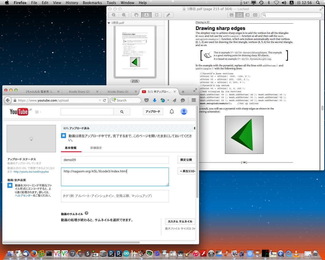Open the 詳細設定 tab
The height and width of the screenshot is (260, 325).
coord(96,148)
